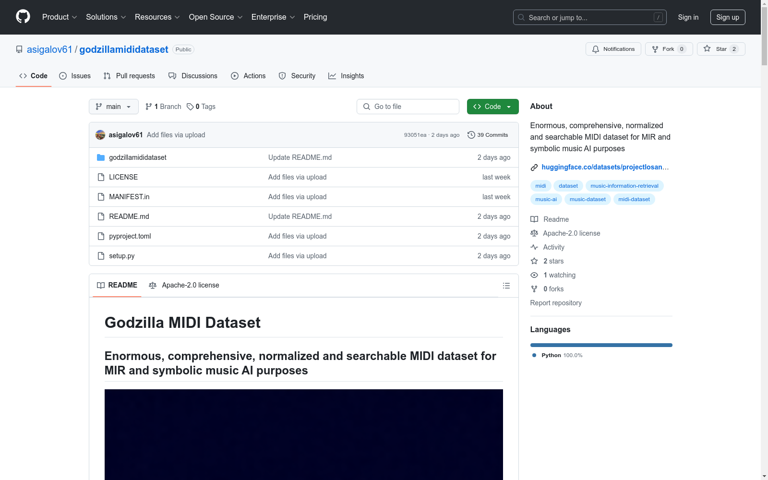The height and width of the screenshot is (480, 768).
Task: Switch to the Discussions tab
Action: [x=193, y=76]
